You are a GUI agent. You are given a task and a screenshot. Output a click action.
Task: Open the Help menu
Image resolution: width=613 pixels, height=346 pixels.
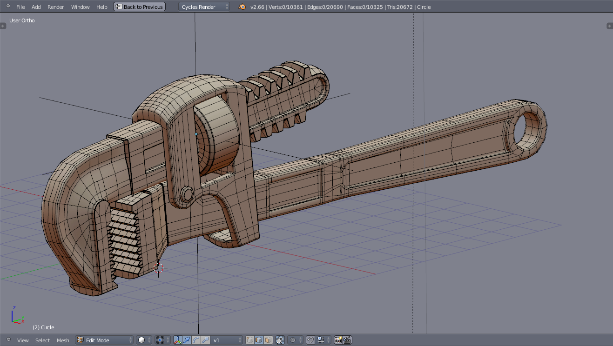coord(102,7)
